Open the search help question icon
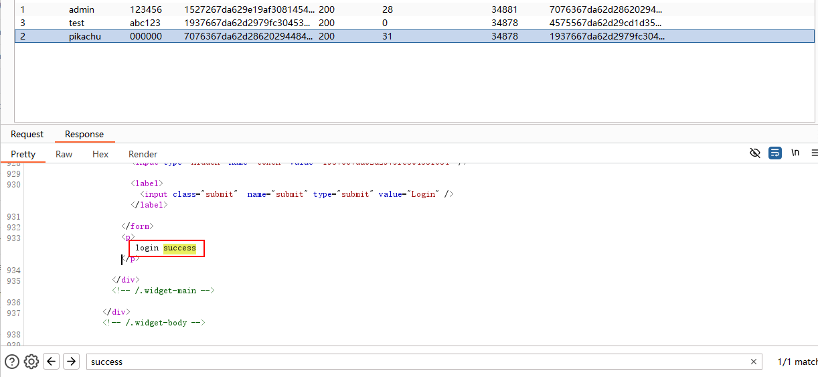Image resolution: width=818 pixels, height=377 pixels. (11, 362)
